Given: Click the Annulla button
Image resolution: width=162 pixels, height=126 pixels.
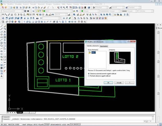Looking at the screenshot, I should coord(119,82).
